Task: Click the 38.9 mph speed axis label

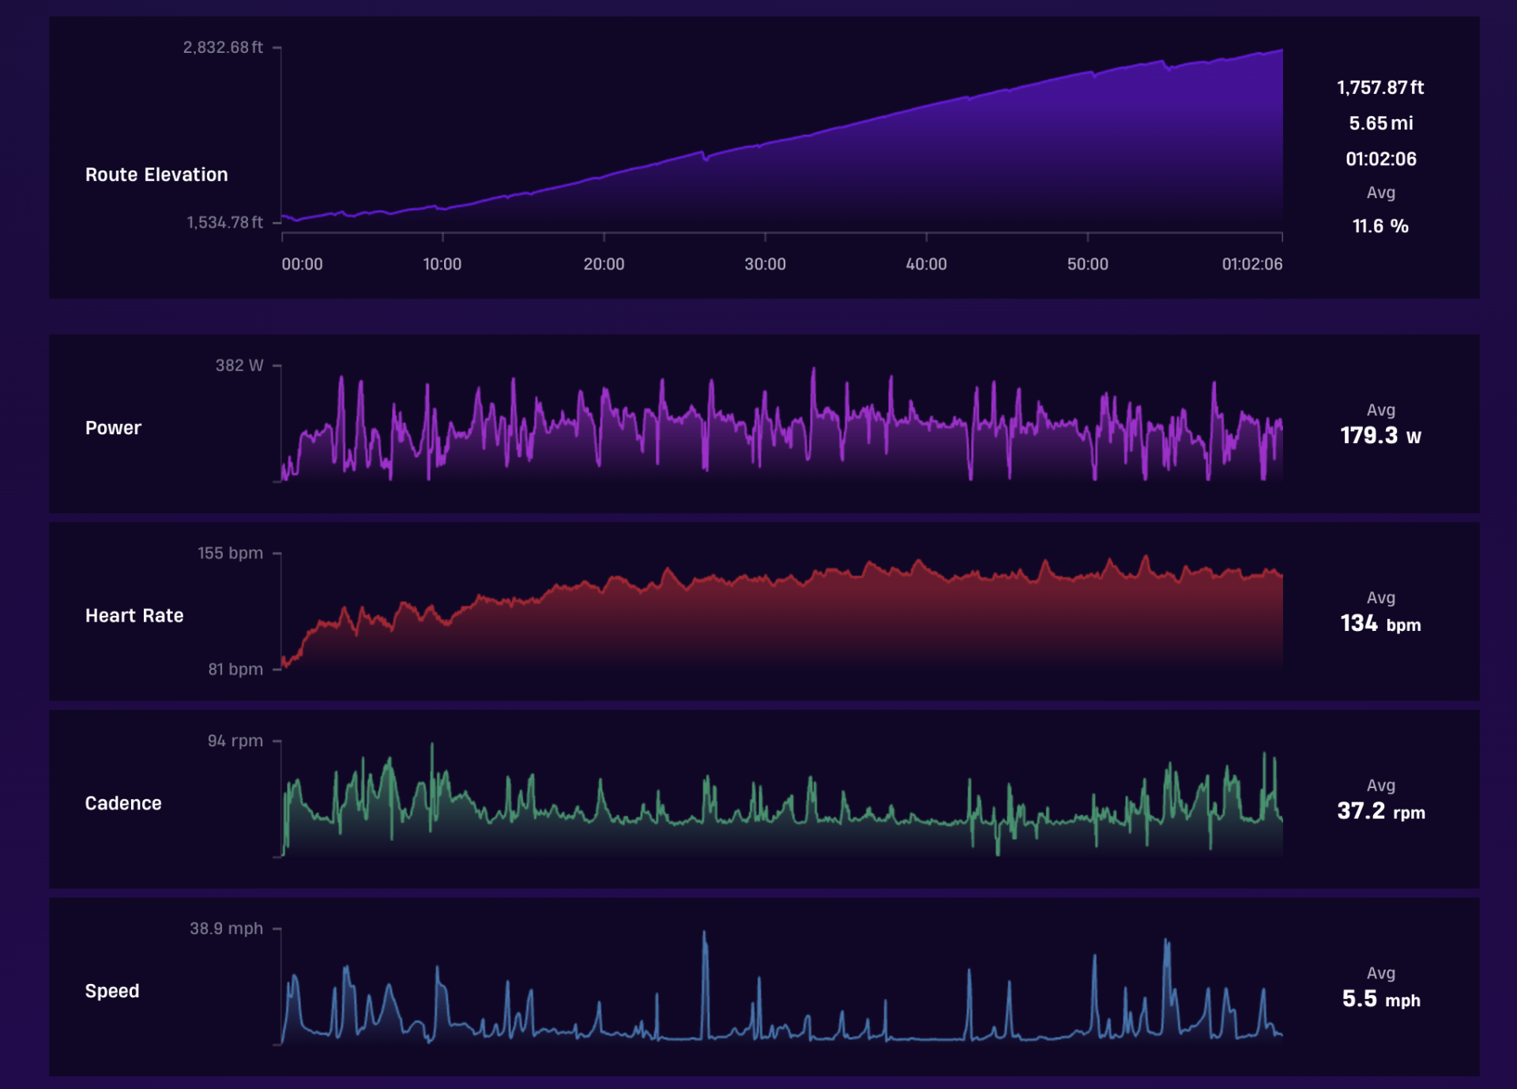Action: click(226, 929)
